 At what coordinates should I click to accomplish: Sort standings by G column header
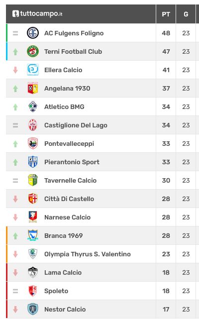(186, 14)
